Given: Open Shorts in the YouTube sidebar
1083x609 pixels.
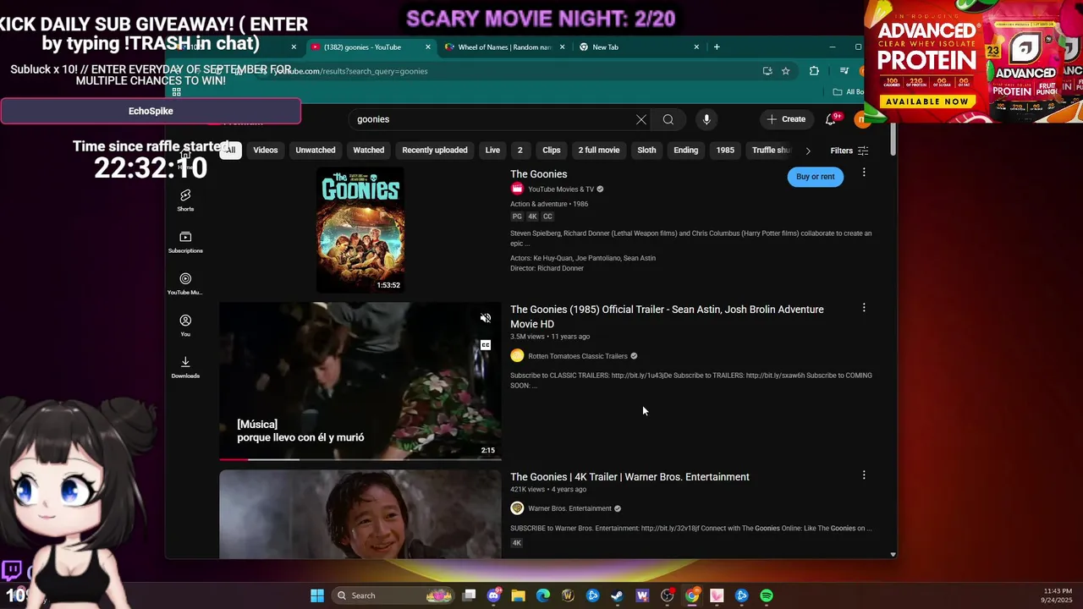Looking at the screenshot, I should (x=185, y=200).
